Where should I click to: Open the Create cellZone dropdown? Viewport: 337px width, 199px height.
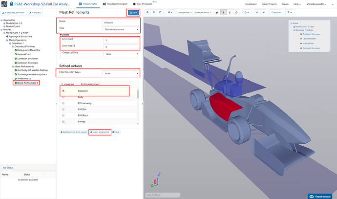tap(121, 54)
